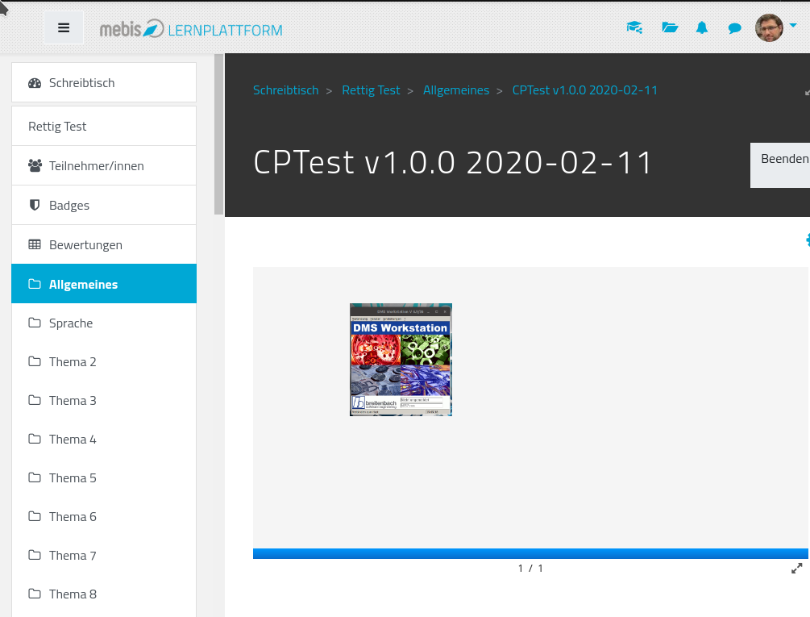The width and height of the screenshot is (810, 617).
Task: Click Allgemeines breadcrumb link
Action: point(456,90)
